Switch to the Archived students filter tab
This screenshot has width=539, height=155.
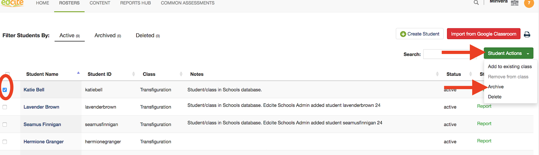click(x=107, y=36)
